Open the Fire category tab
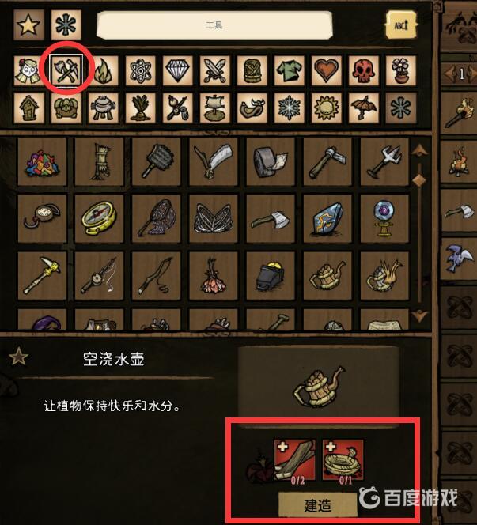 coord(104,70)
